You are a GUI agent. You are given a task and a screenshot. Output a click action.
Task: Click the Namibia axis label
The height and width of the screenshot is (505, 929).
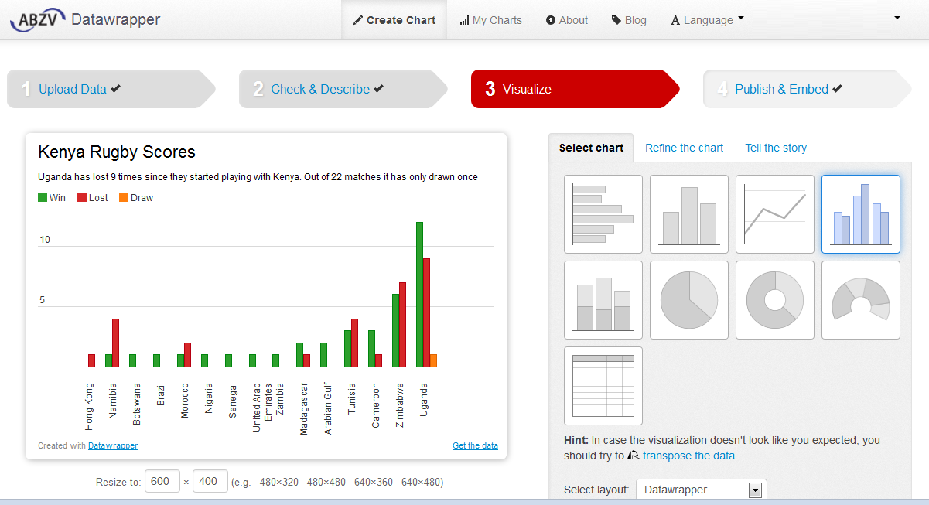coord(113,401)
